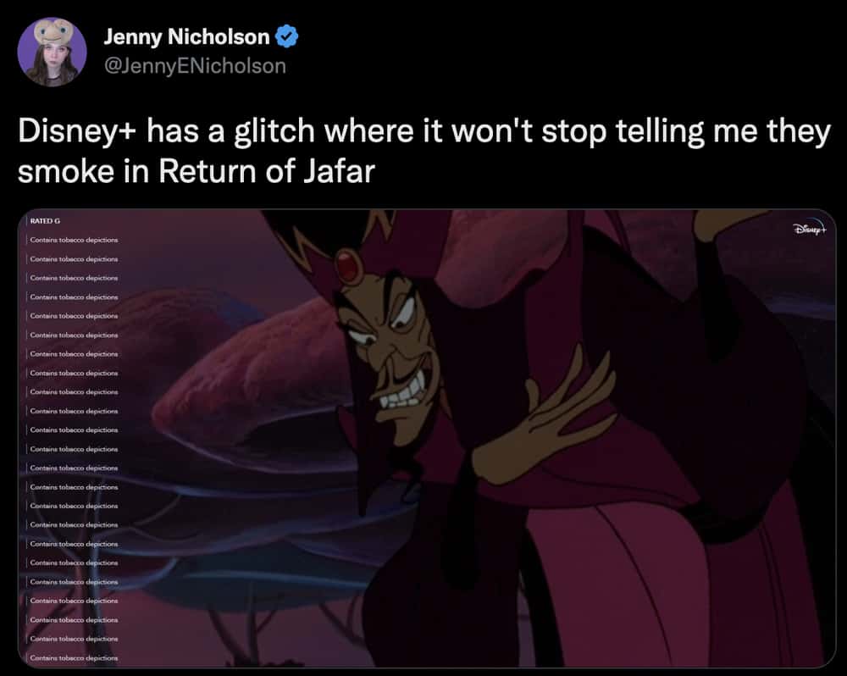Click the words Return of Jafar
Viewport: 847px width, 676px height.
[x=266, y=171]
